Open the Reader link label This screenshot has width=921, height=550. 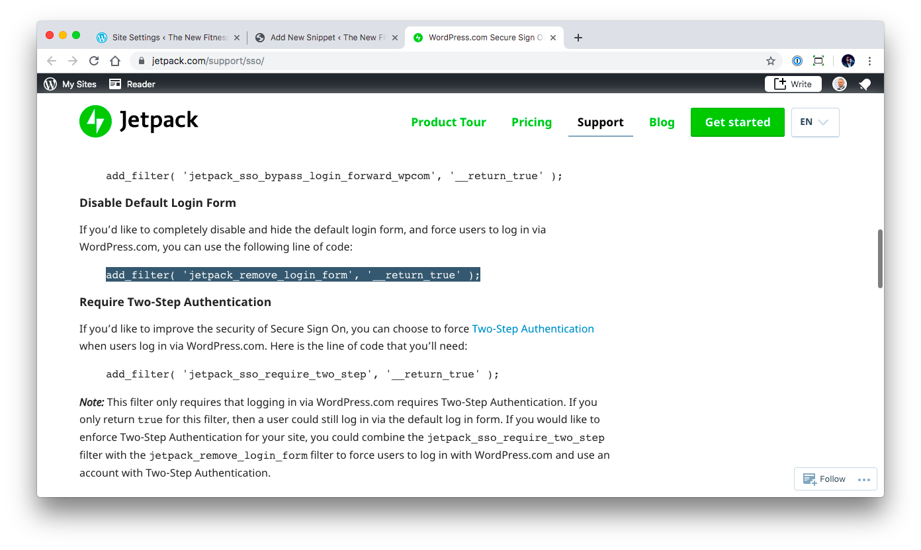(x=141, y=84)
